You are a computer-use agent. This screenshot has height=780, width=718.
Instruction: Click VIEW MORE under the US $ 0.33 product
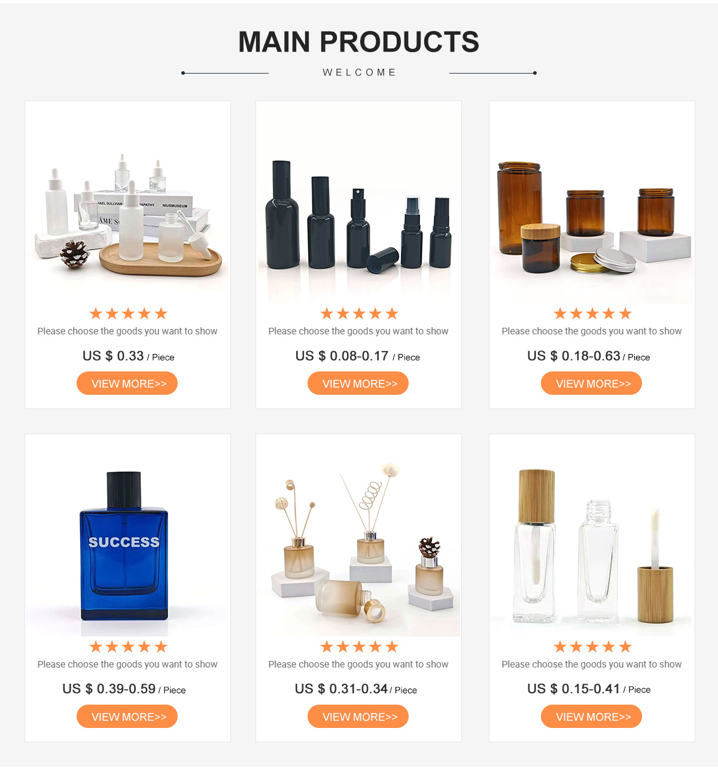click(127, 383)
